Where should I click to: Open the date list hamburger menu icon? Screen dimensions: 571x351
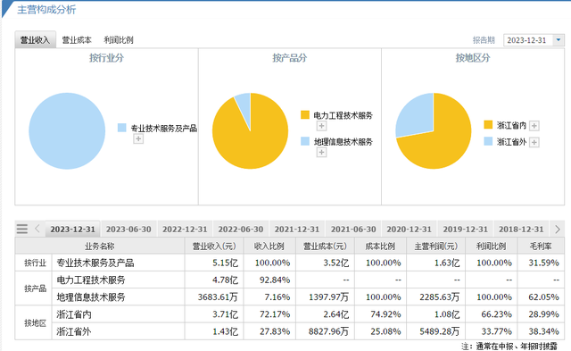click(x=21, y=229)
